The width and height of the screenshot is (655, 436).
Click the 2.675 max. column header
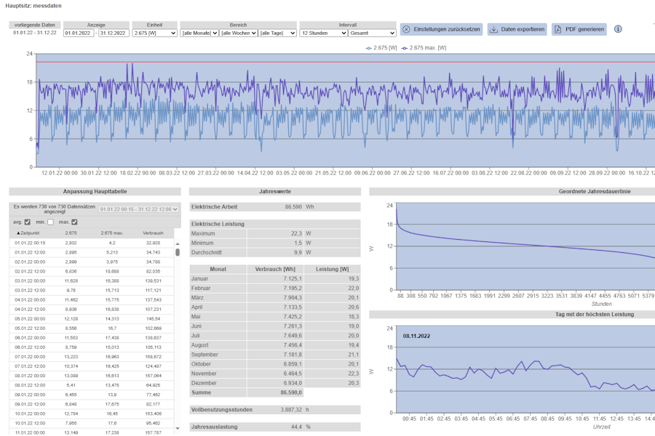111,233
